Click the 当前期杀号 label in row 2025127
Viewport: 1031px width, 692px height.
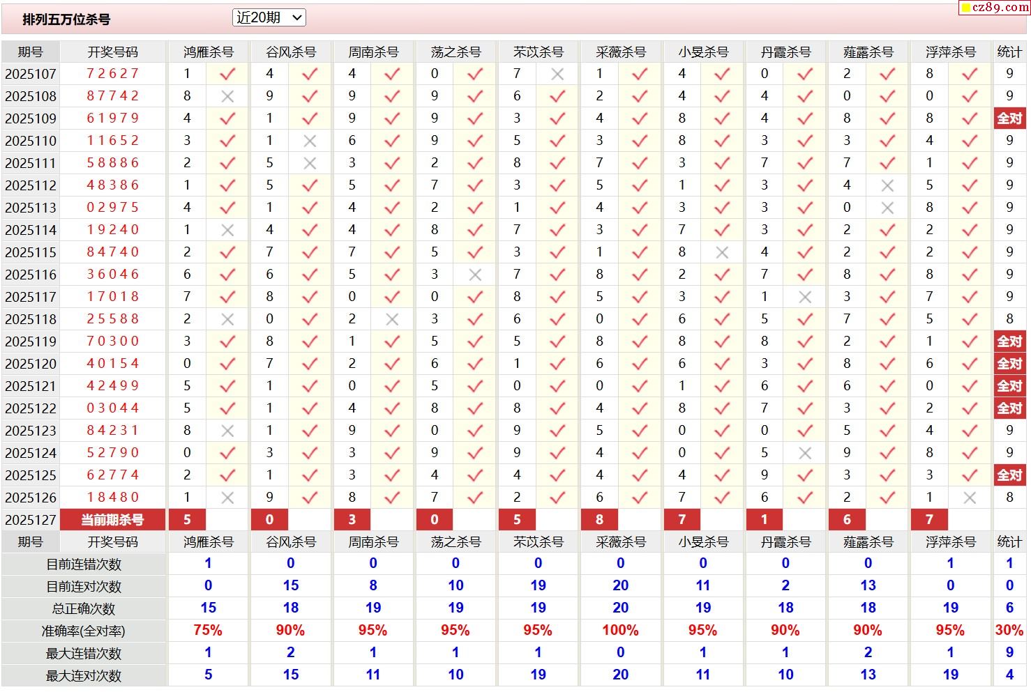(112, 520)
